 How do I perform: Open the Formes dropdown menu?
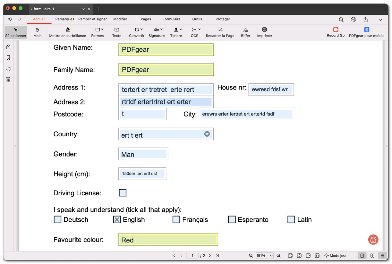pos(98,32)
